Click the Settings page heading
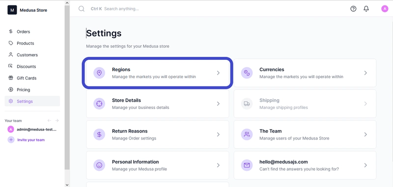The height and width of the screenshot is (187, 393). 104,33
